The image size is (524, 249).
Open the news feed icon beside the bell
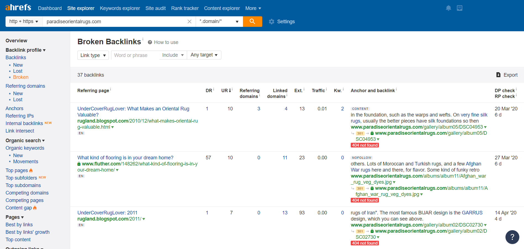[x=460, y=8]
